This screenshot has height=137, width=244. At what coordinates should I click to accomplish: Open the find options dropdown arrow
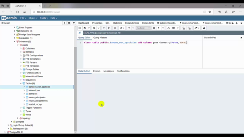[x=98, y=28]
